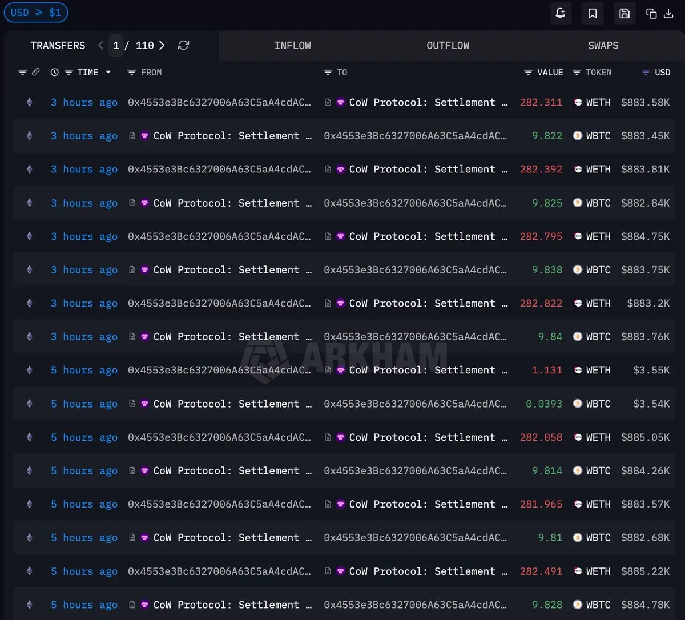This screenshot has height=620, width=685.
Task: Switch to the INFLOW tab
Action: coord(292,45)
